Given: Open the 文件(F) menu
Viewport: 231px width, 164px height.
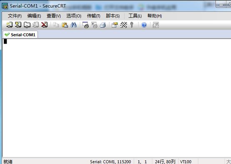Looking at the screenshot, I should 15,16.
